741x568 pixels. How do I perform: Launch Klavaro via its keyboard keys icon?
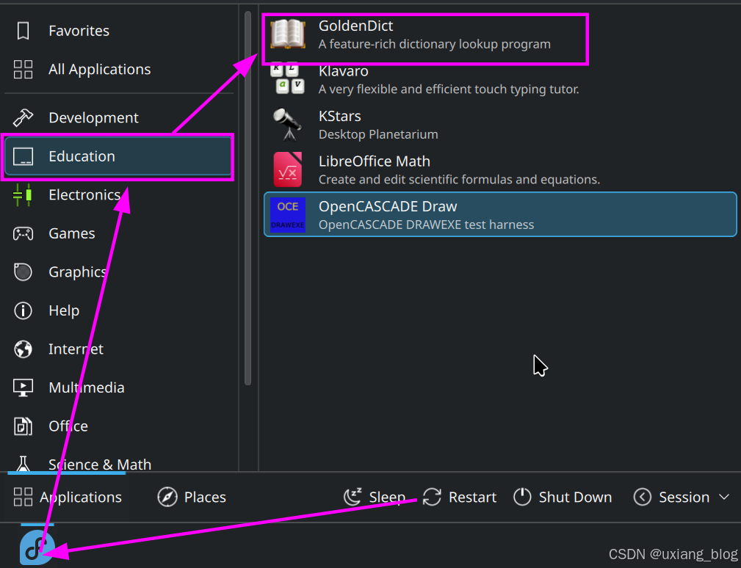click(x=288, y=79)
